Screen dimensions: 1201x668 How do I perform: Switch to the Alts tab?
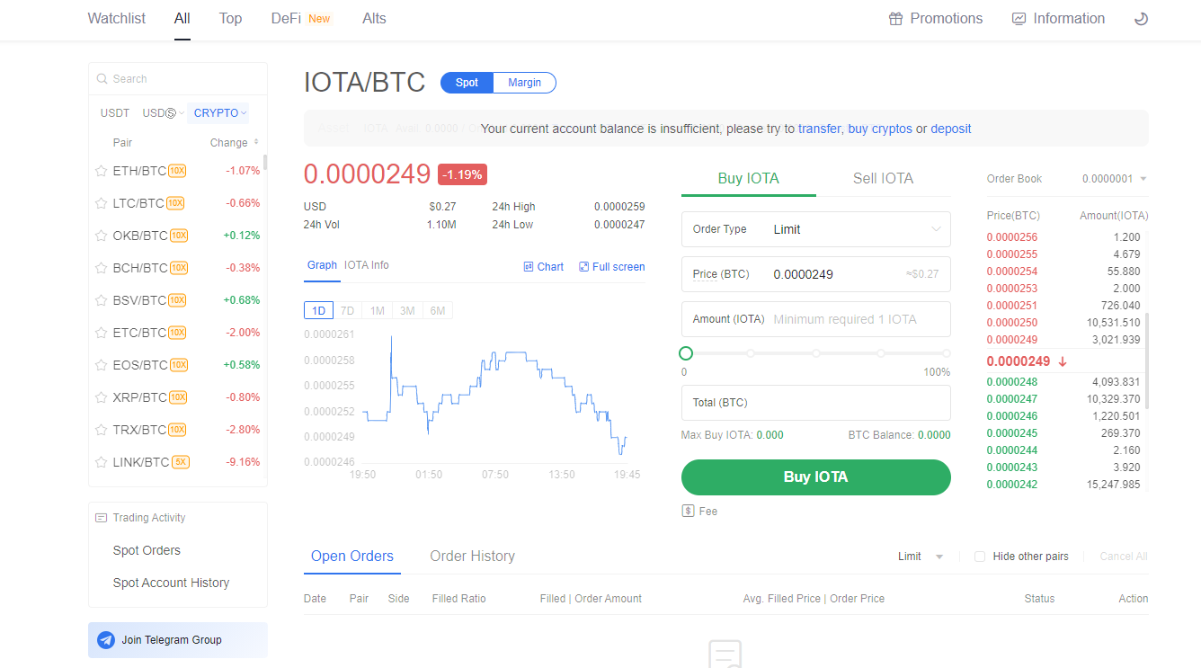coord(374,18)
